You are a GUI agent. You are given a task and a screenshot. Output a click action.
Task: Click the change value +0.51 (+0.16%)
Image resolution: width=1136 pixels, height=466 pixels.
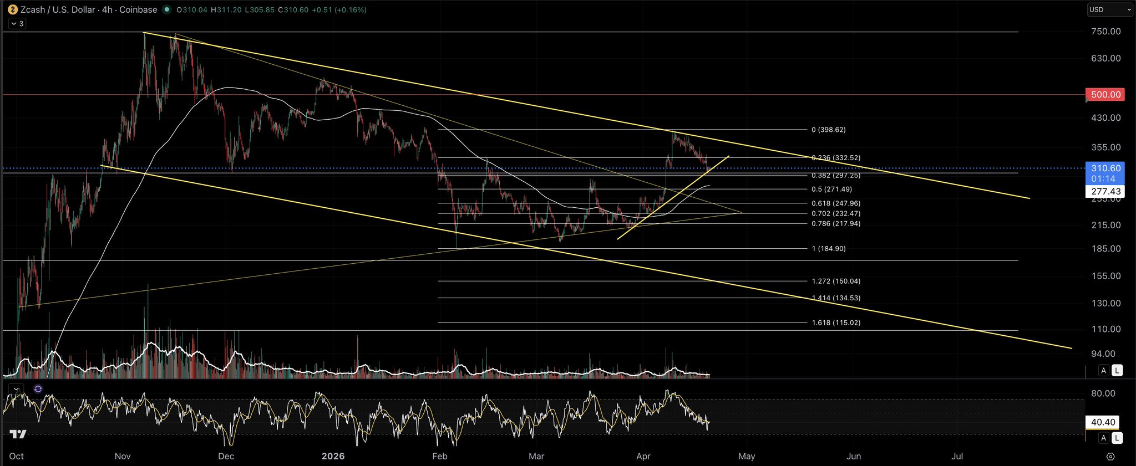click(x=339, y=9)
